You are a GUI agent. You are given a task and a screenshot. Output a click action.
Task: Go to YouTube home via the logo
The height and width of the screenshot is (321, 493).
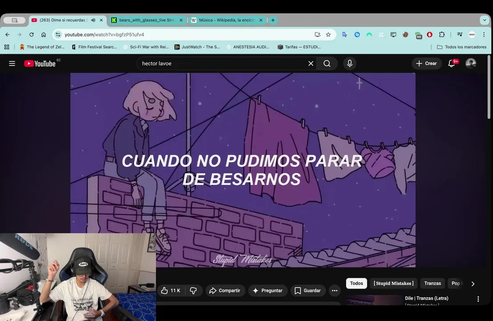40,64
